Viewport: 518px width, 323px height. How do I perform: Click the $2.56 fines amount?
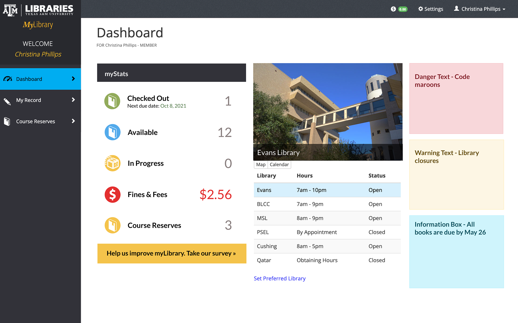pos(216,194)
